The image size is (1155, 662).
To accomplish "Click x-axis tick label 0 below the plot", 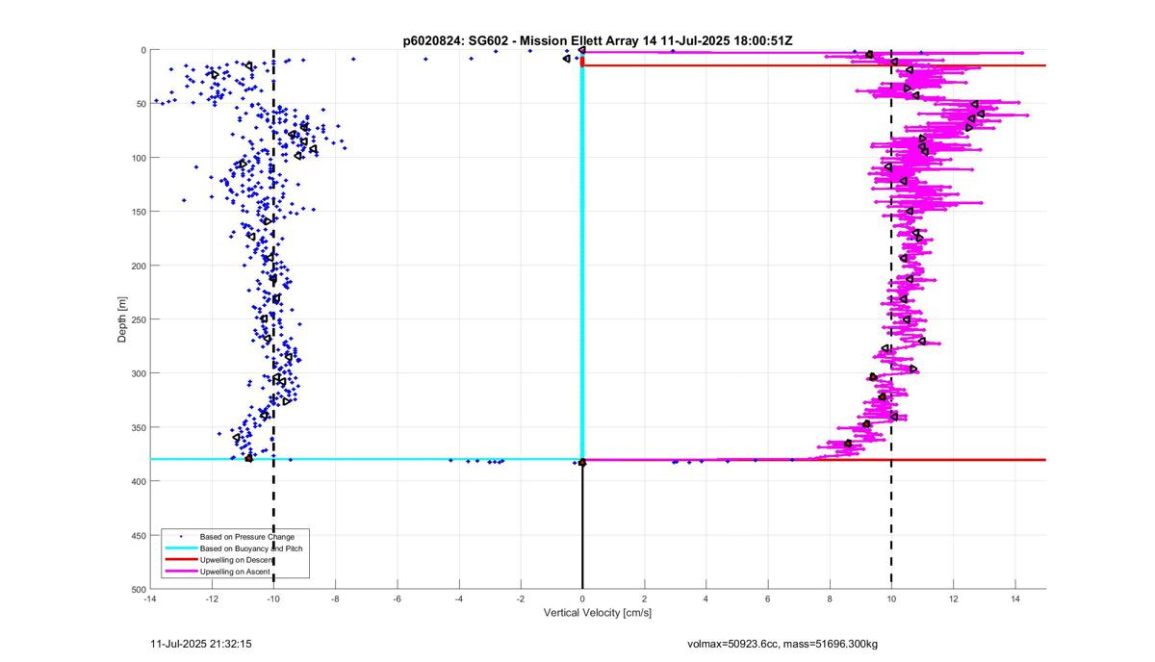I will [582, 598].
